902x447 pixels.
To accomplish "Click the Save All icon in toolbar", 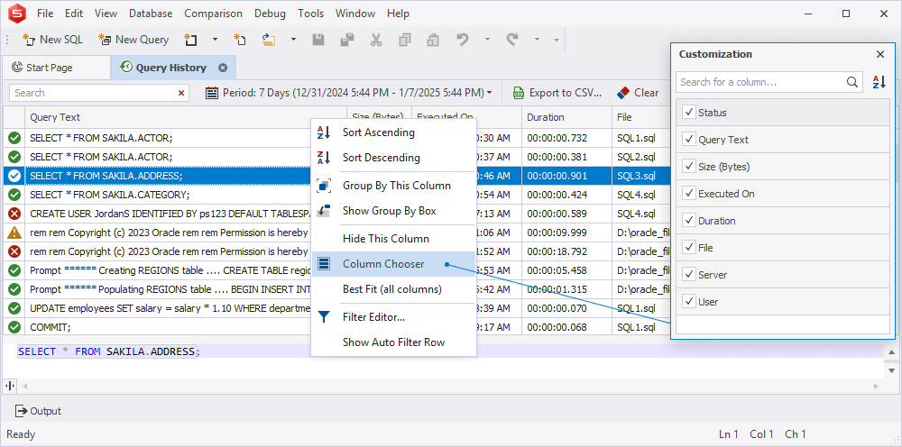I will tap(347, 40).
